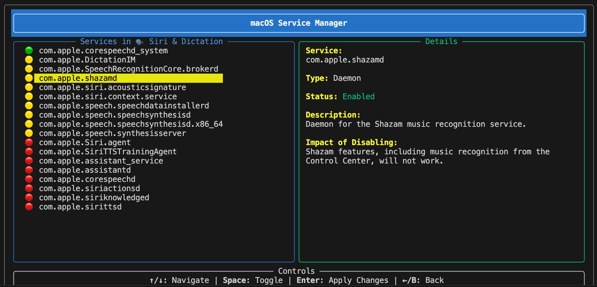
Task: Select com.apple.speech.synthesisserver service
Action: click(x=112, y=133)
